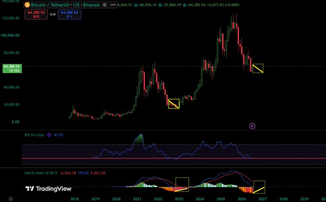Click 2020 on the time axis
Image resolution: width=326 pixels, height=202 pixels.
(116, 199)
